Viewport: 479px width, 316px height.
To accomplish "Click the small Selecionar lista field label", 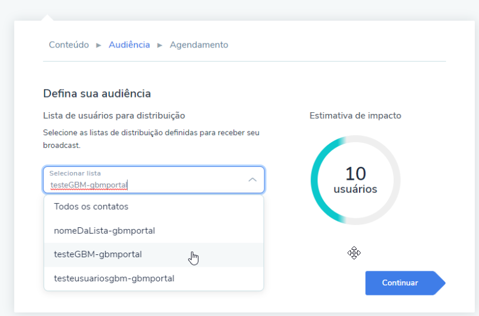I will pyautogui.click(x=75, y=173).
